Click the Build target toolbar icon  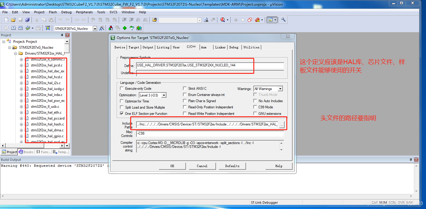[13, 28]
